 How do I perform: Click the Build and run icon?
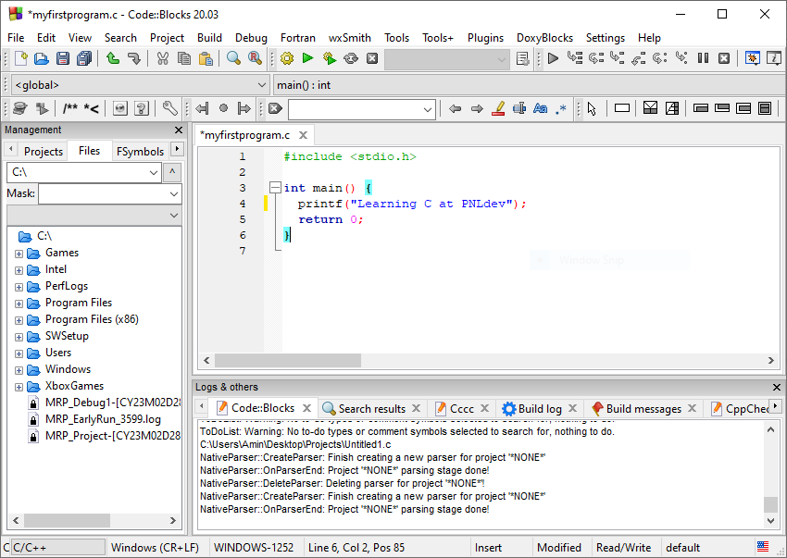pos(329,58)
